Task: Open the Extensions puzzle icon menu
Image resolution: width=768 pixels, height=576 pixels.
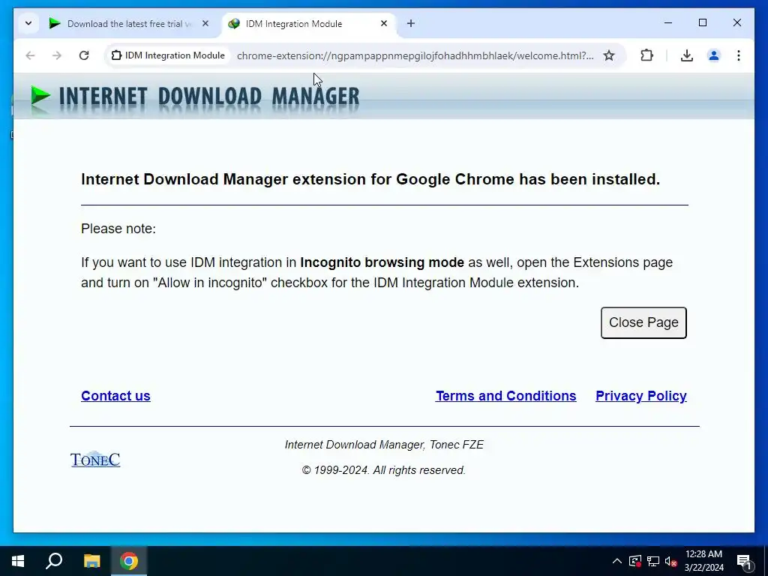Action: [x=647, y=55]
